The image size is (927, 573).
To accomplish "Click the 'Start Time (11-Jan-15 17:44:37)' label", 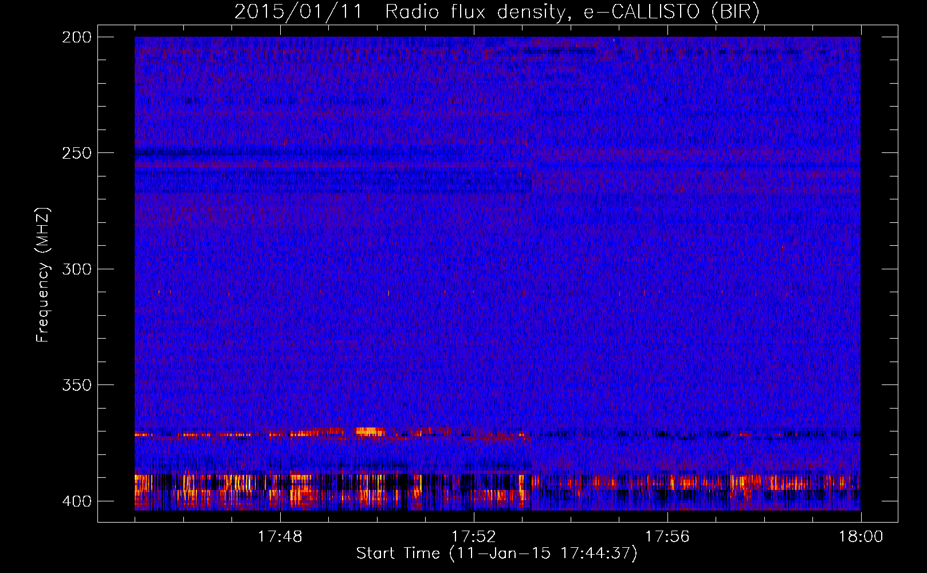I will [497, 554].
